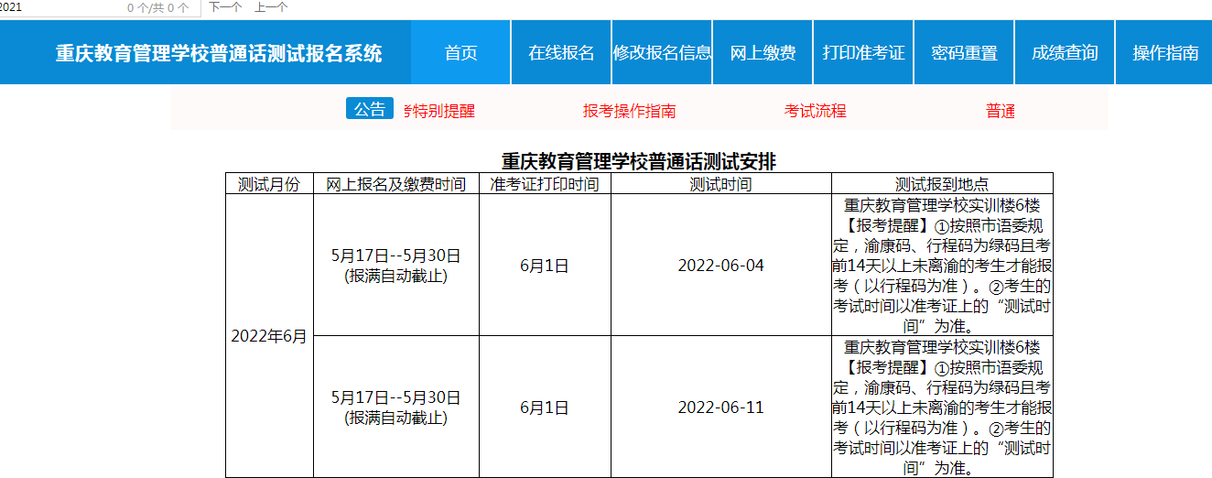Click 6月1日 in the 2022-06-04 row
The image size is (1212, 478).
point(545,266)
